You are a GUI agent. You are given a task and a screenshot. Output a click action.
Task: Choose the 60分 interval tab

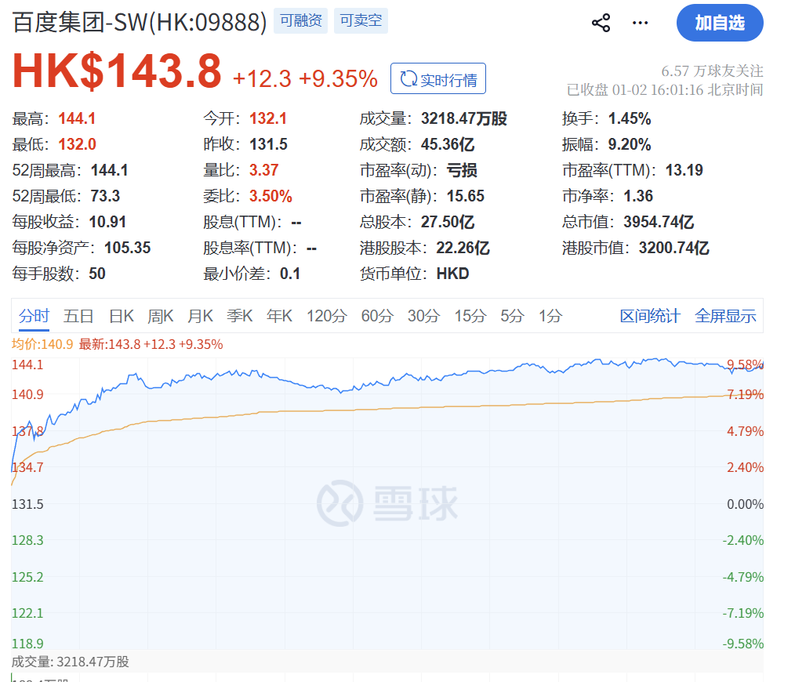click(x=377, y=316)
